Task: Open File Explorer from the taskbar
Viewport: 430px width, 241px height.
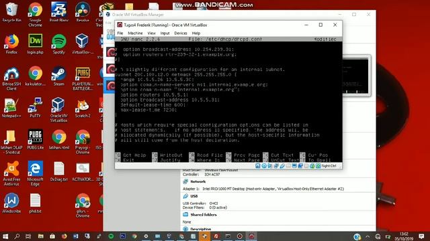Action: pos(40,236)
